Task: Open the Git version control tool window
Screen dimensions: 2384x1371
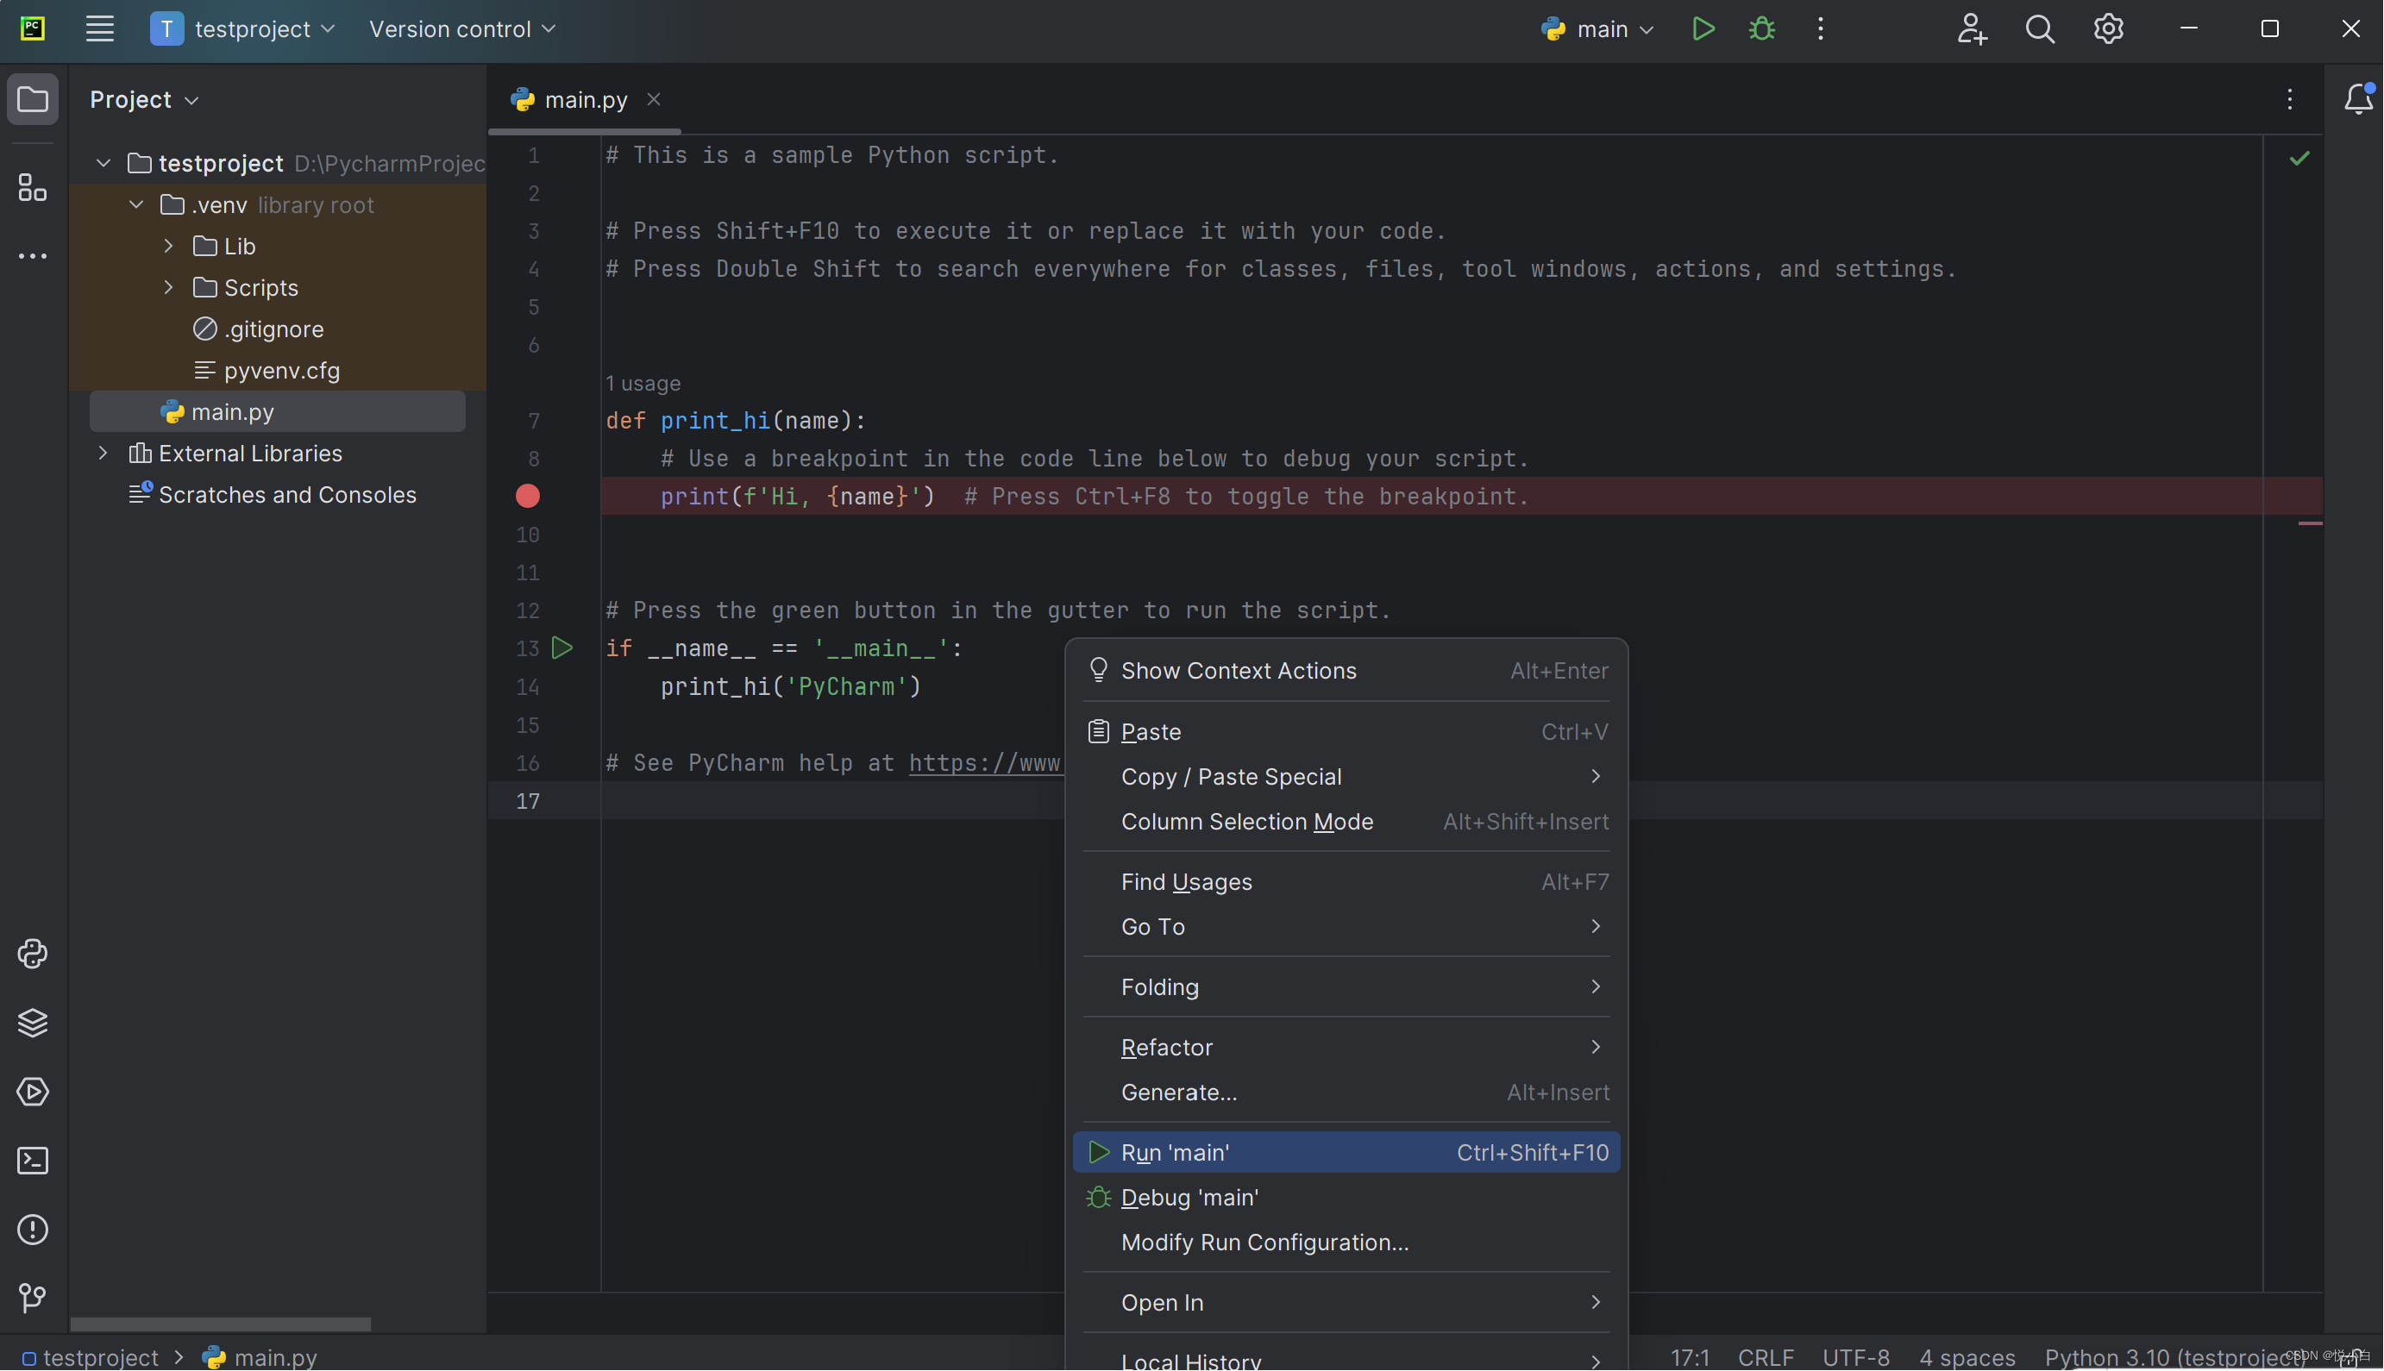Action: (x=33, y=1298)
